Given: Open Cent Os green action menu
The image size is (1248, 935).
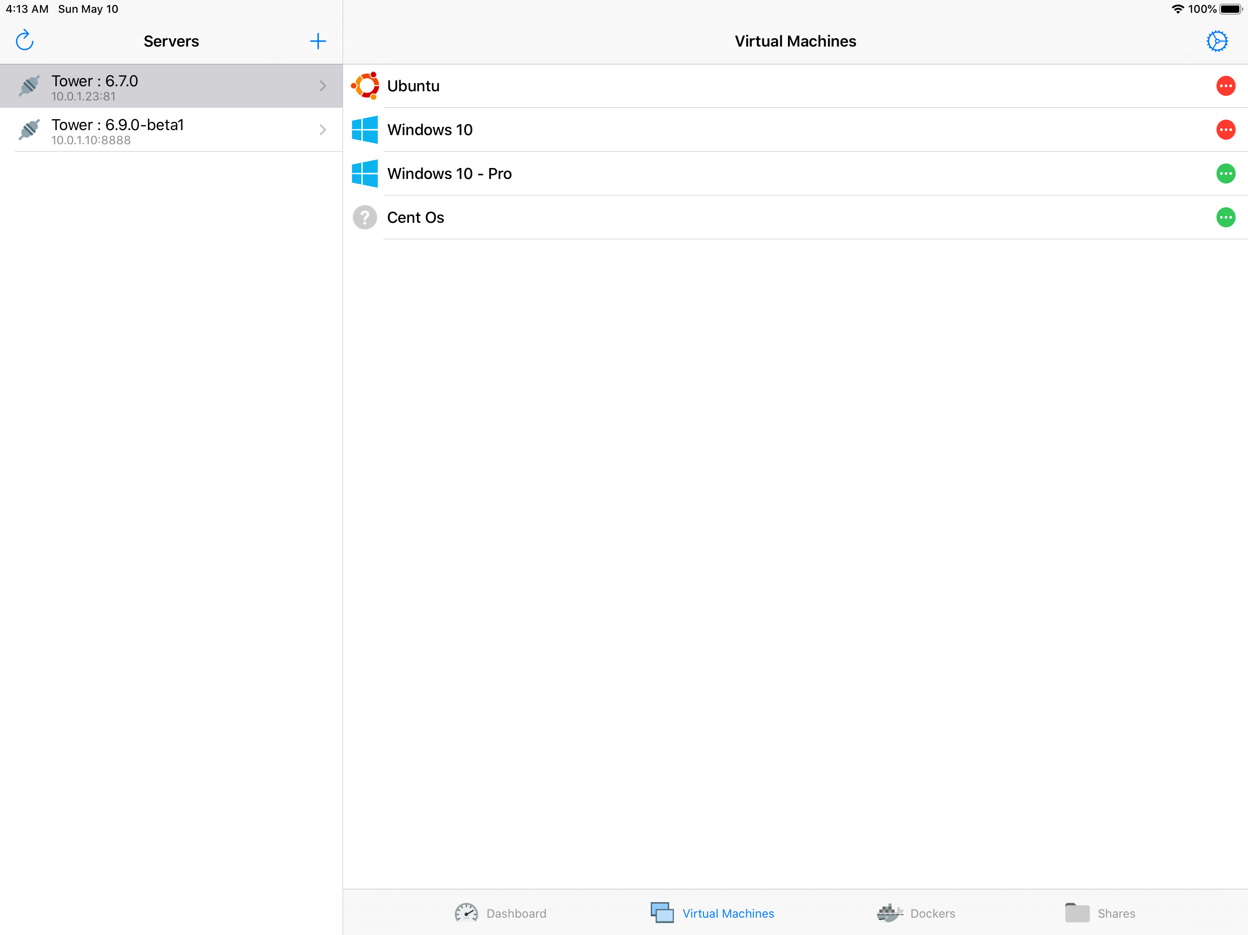Looking at the screenshot, I should click(x=1226, y=217).
